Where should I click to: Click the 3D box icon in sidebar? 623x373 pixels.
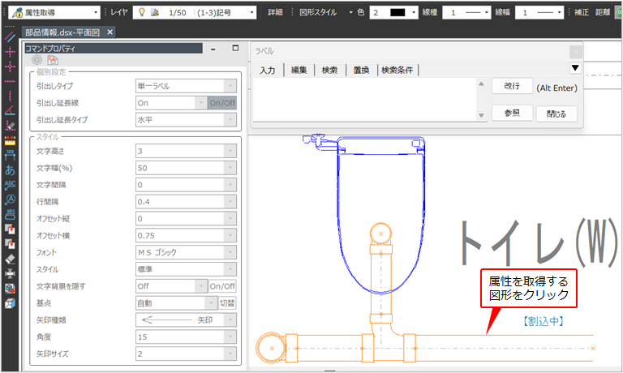point(10,302)
